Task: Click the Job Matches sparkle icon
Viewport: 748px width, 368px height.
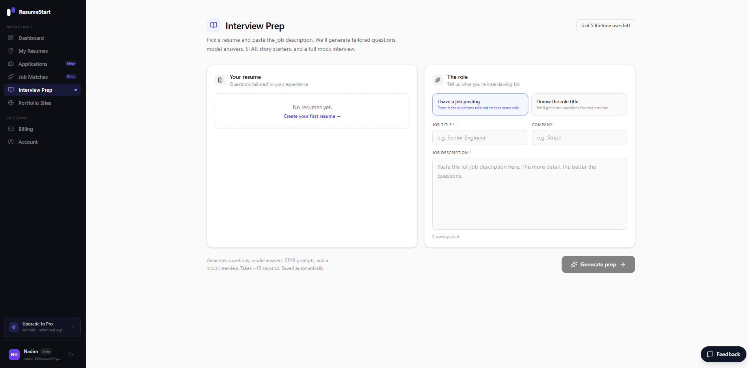Action: (x=11, y=77)
